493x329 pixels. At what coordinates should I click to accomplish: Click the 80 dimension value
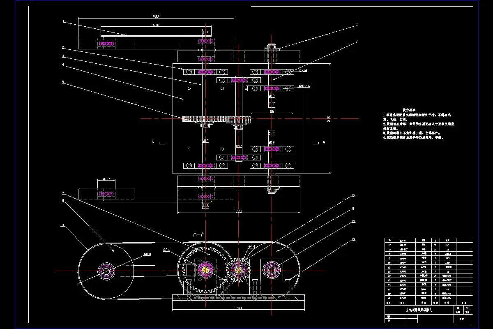(272, 111)
